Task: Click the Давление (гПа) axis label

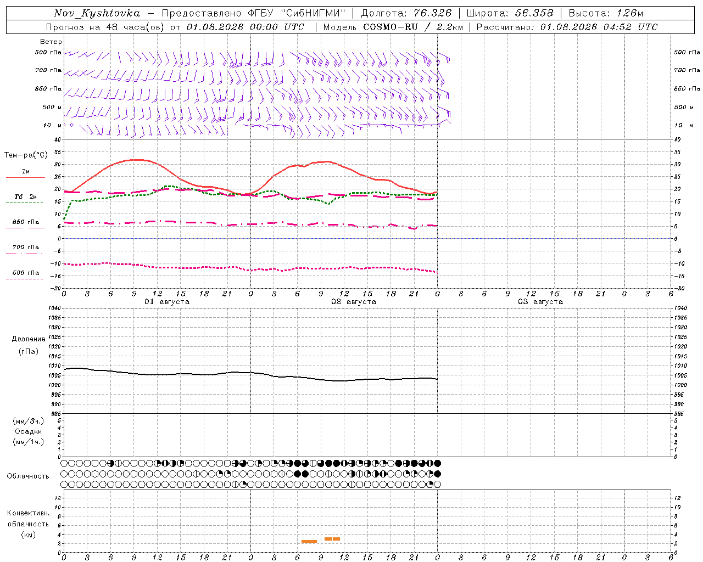Action: [x=29, y=345]
